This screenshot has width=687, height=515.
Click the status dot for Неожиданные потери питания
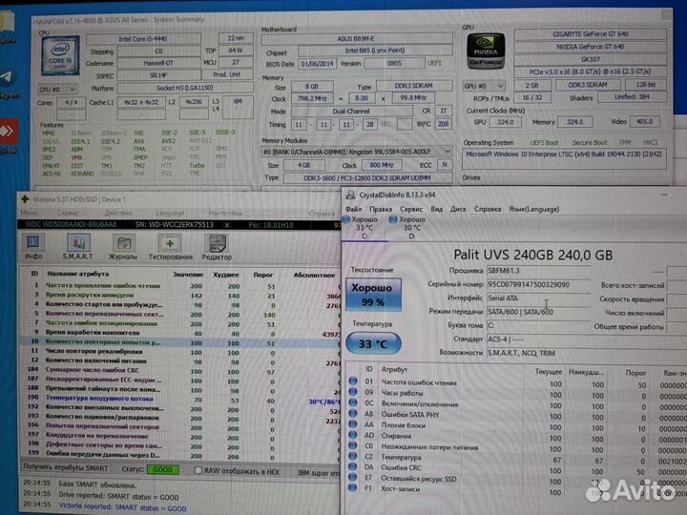tap(353, 445)
